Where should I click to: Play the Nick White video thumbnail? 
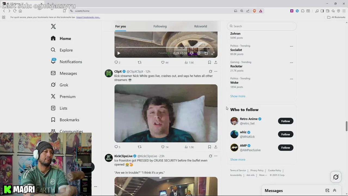click(x=166, y=113)
